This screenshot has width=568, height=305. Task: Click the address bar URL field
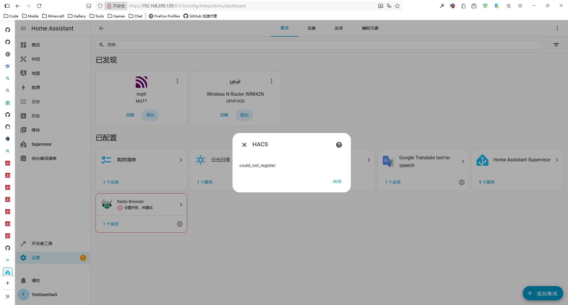(251, 6)
